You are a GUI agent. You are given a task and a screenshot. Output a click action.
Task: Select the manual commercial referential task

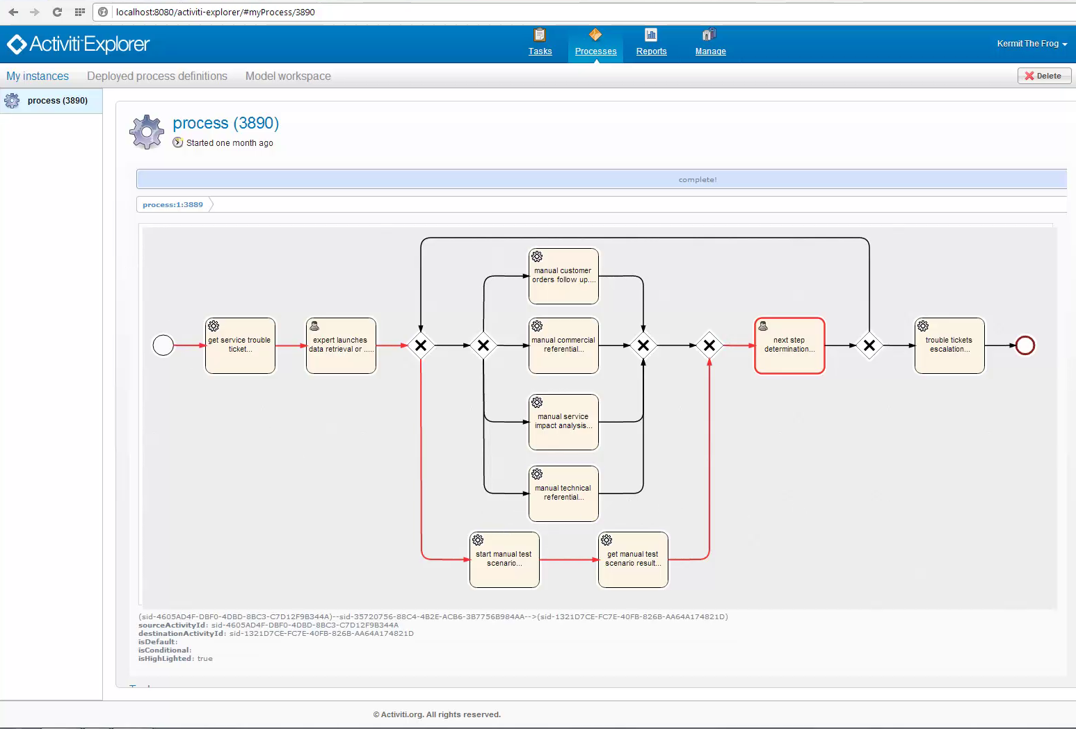pos(563,345)
